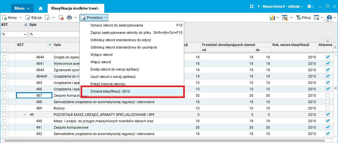Click the blue help question mark icon
This screenshot has width=338, height=143.
[x=329, y=18]
